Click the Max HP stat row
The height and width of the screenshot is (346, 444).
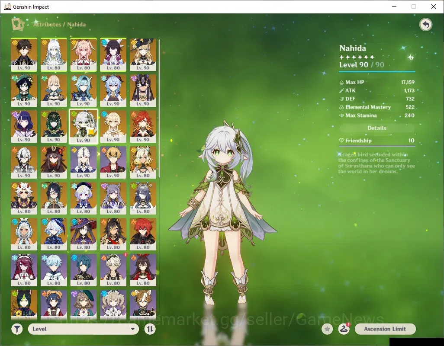(377, 82)
